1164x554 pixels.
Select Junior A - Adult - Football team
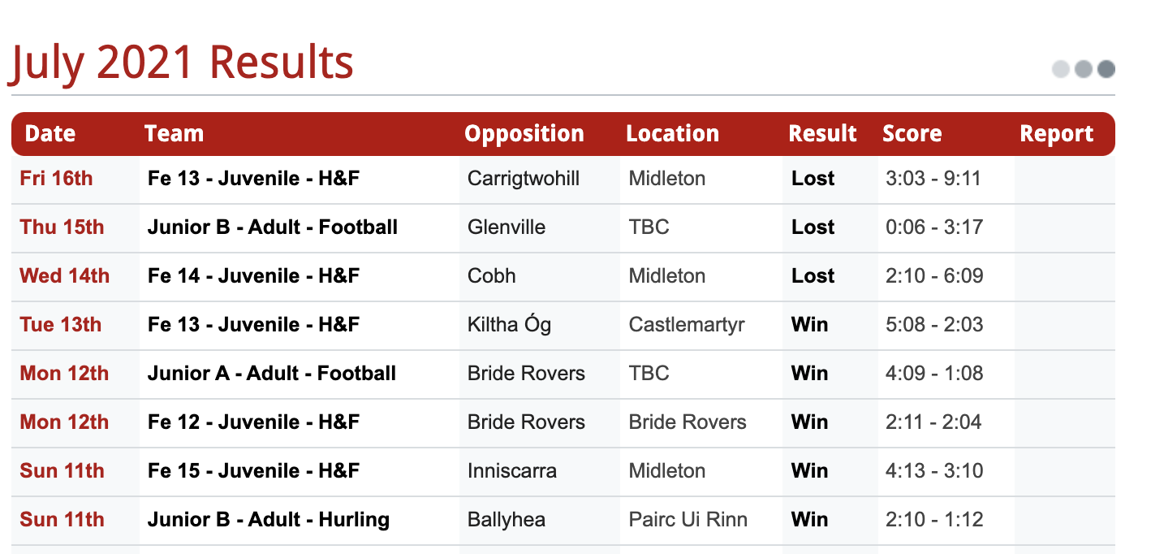pyautogui.click(x=272, y=374)
